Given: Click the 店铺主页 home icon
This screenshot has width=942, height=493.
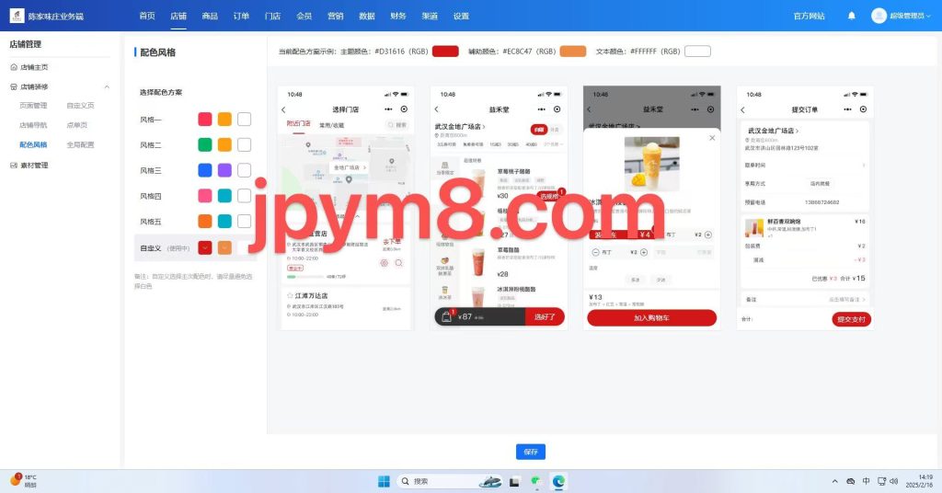Looking at the screenshot, I should 14,67.
